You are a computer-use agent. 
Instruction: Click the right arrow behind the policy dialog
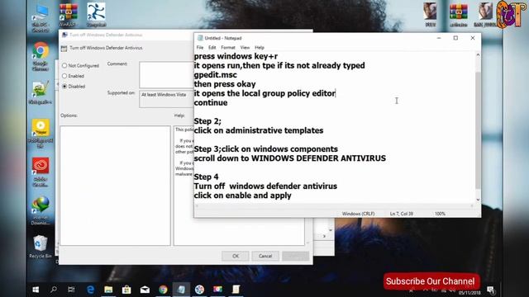coord(324,237)
